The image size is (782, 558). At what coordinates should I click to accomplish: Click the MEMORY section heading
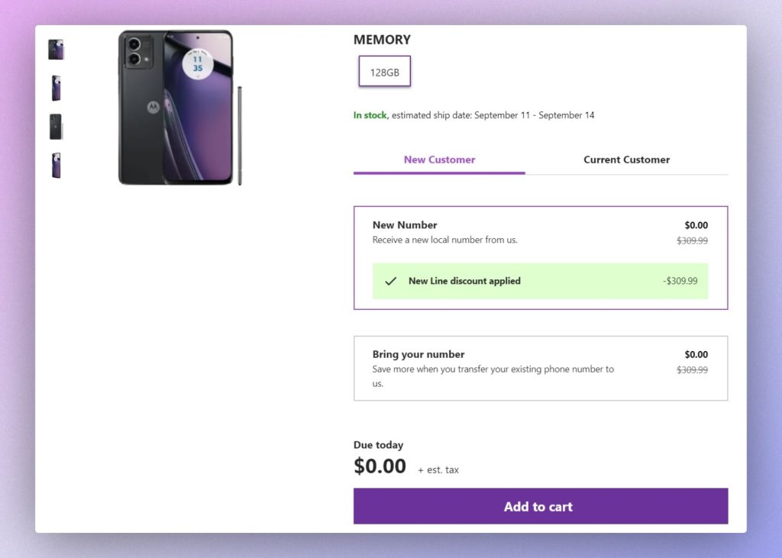point(382,40)
